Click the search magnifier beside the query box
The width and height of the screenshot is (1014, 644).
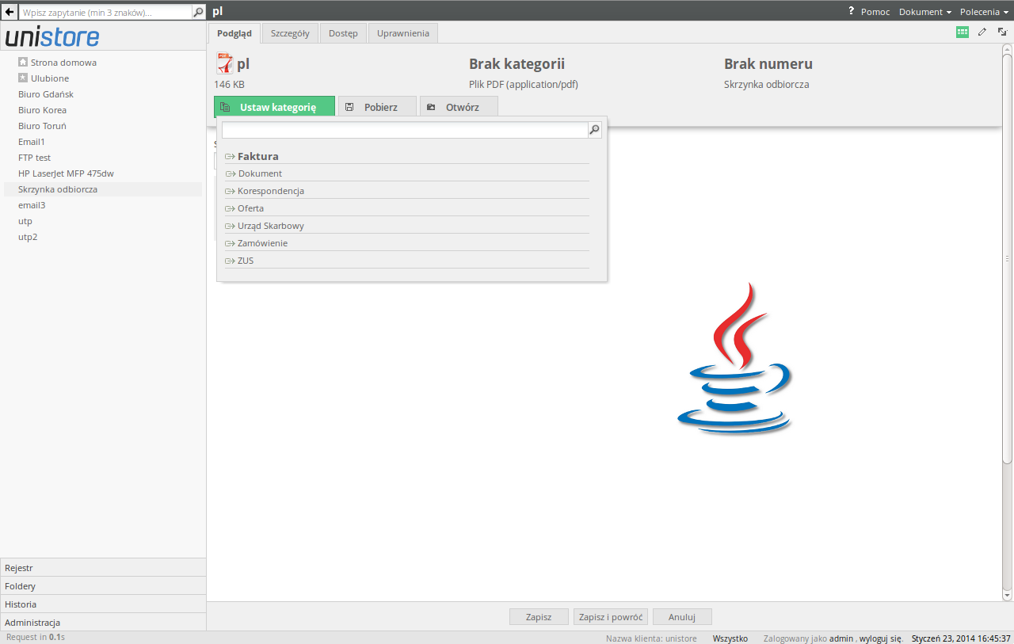(199, 12)
